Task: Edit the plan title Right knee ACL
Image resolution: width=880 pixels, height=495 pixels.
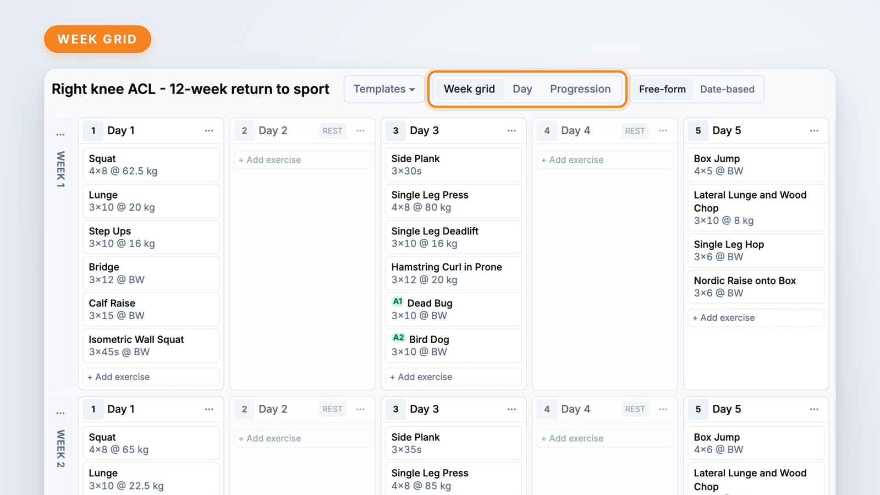Action: tap(190, 89)
